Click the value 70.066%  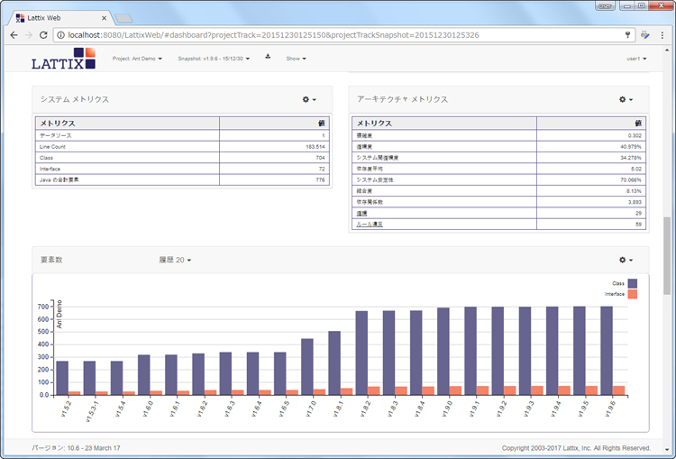[x=631, y=179]
